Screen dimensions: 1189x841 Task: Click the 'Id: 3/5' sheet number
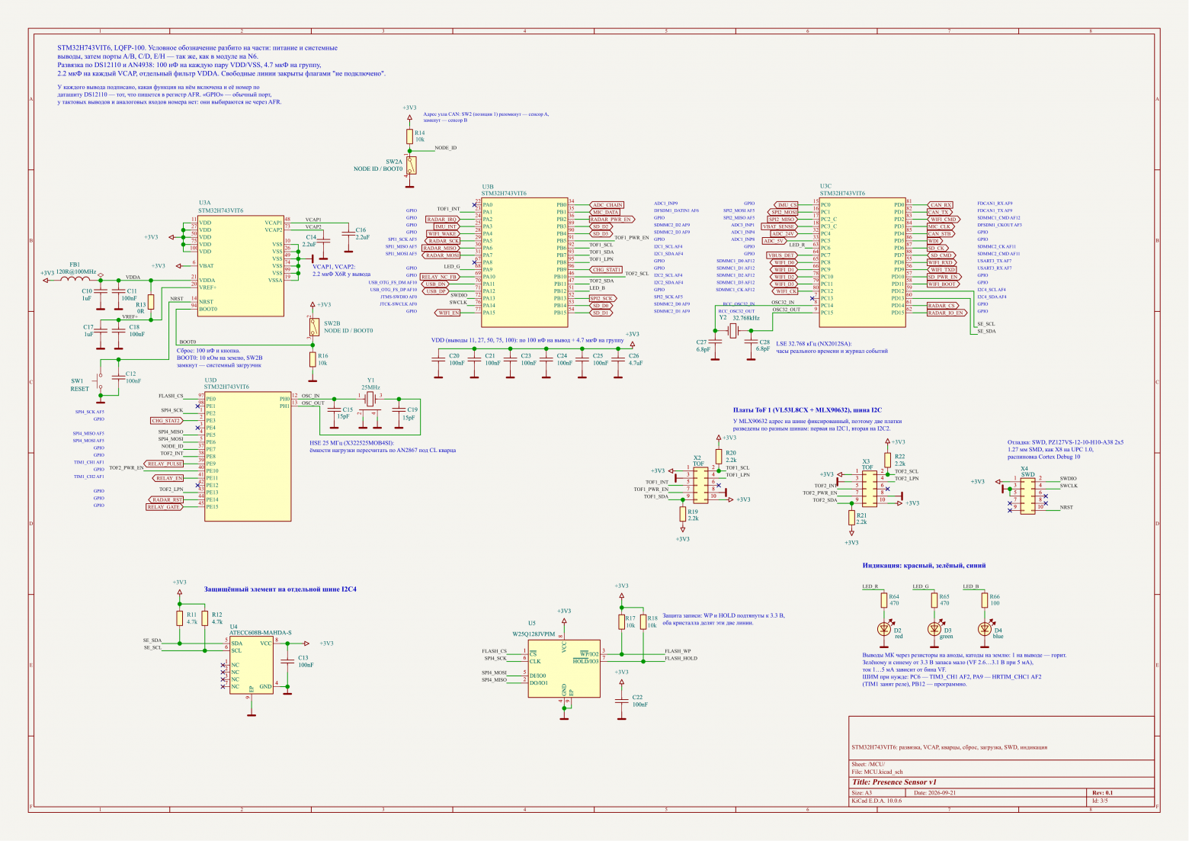pos(1100,801)
